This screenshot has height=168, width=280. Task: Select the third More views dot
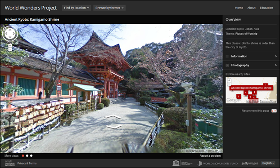click(31, 156)
